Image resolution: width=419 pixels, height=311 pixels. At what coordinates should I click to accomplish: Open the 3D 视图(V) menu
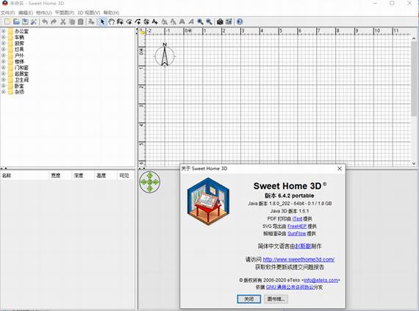point(89,12)
